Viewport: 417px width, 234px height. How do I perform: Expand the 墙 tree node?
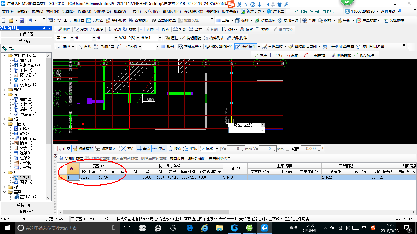4,119
